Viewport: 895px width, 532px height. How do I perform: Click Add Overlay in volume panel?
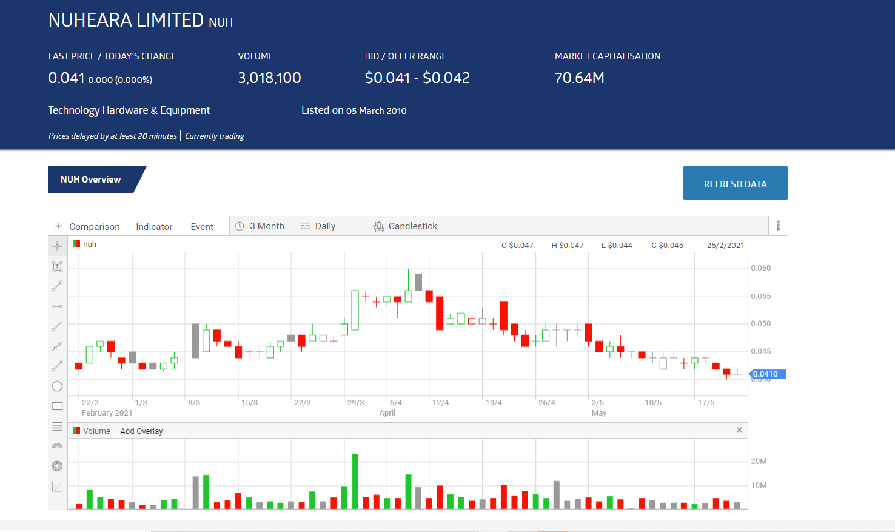point(141,431)
